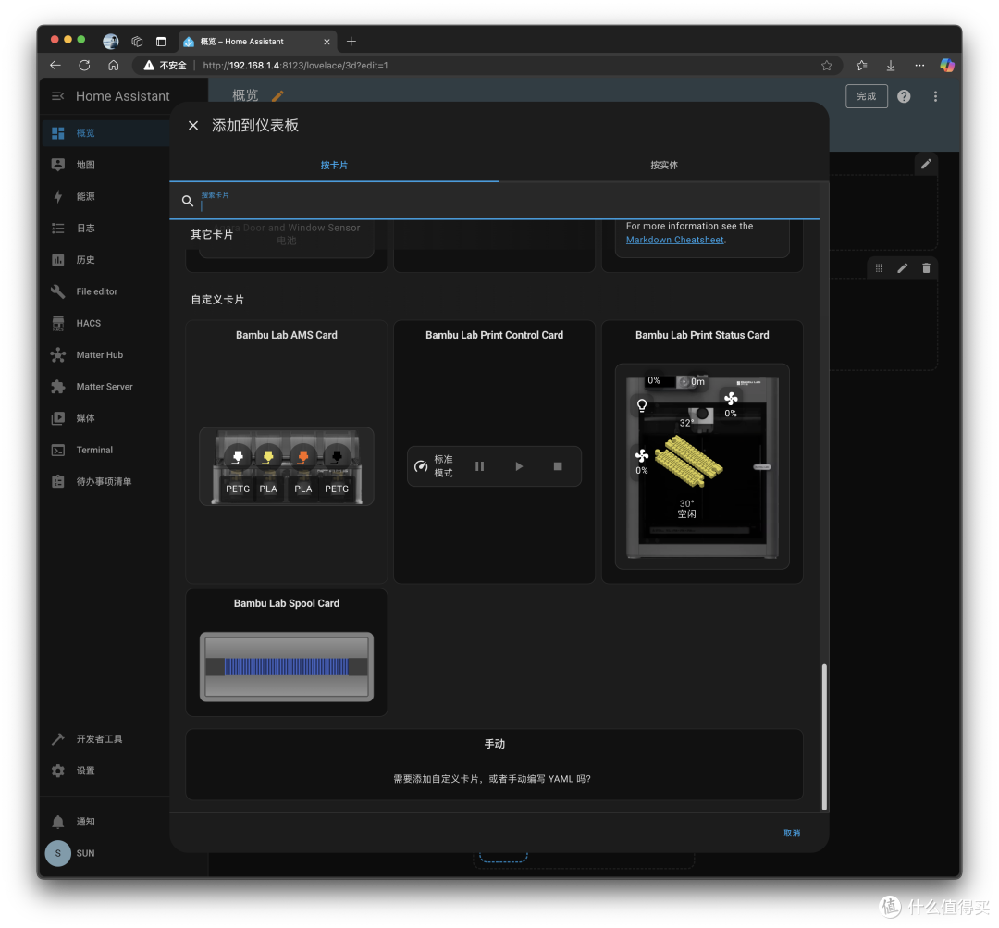
Task: Click the 不安全 not secure warning
Action: (x=165, y=65)
